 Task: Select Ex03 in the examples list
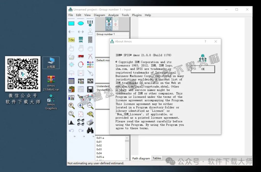[99, 149]
